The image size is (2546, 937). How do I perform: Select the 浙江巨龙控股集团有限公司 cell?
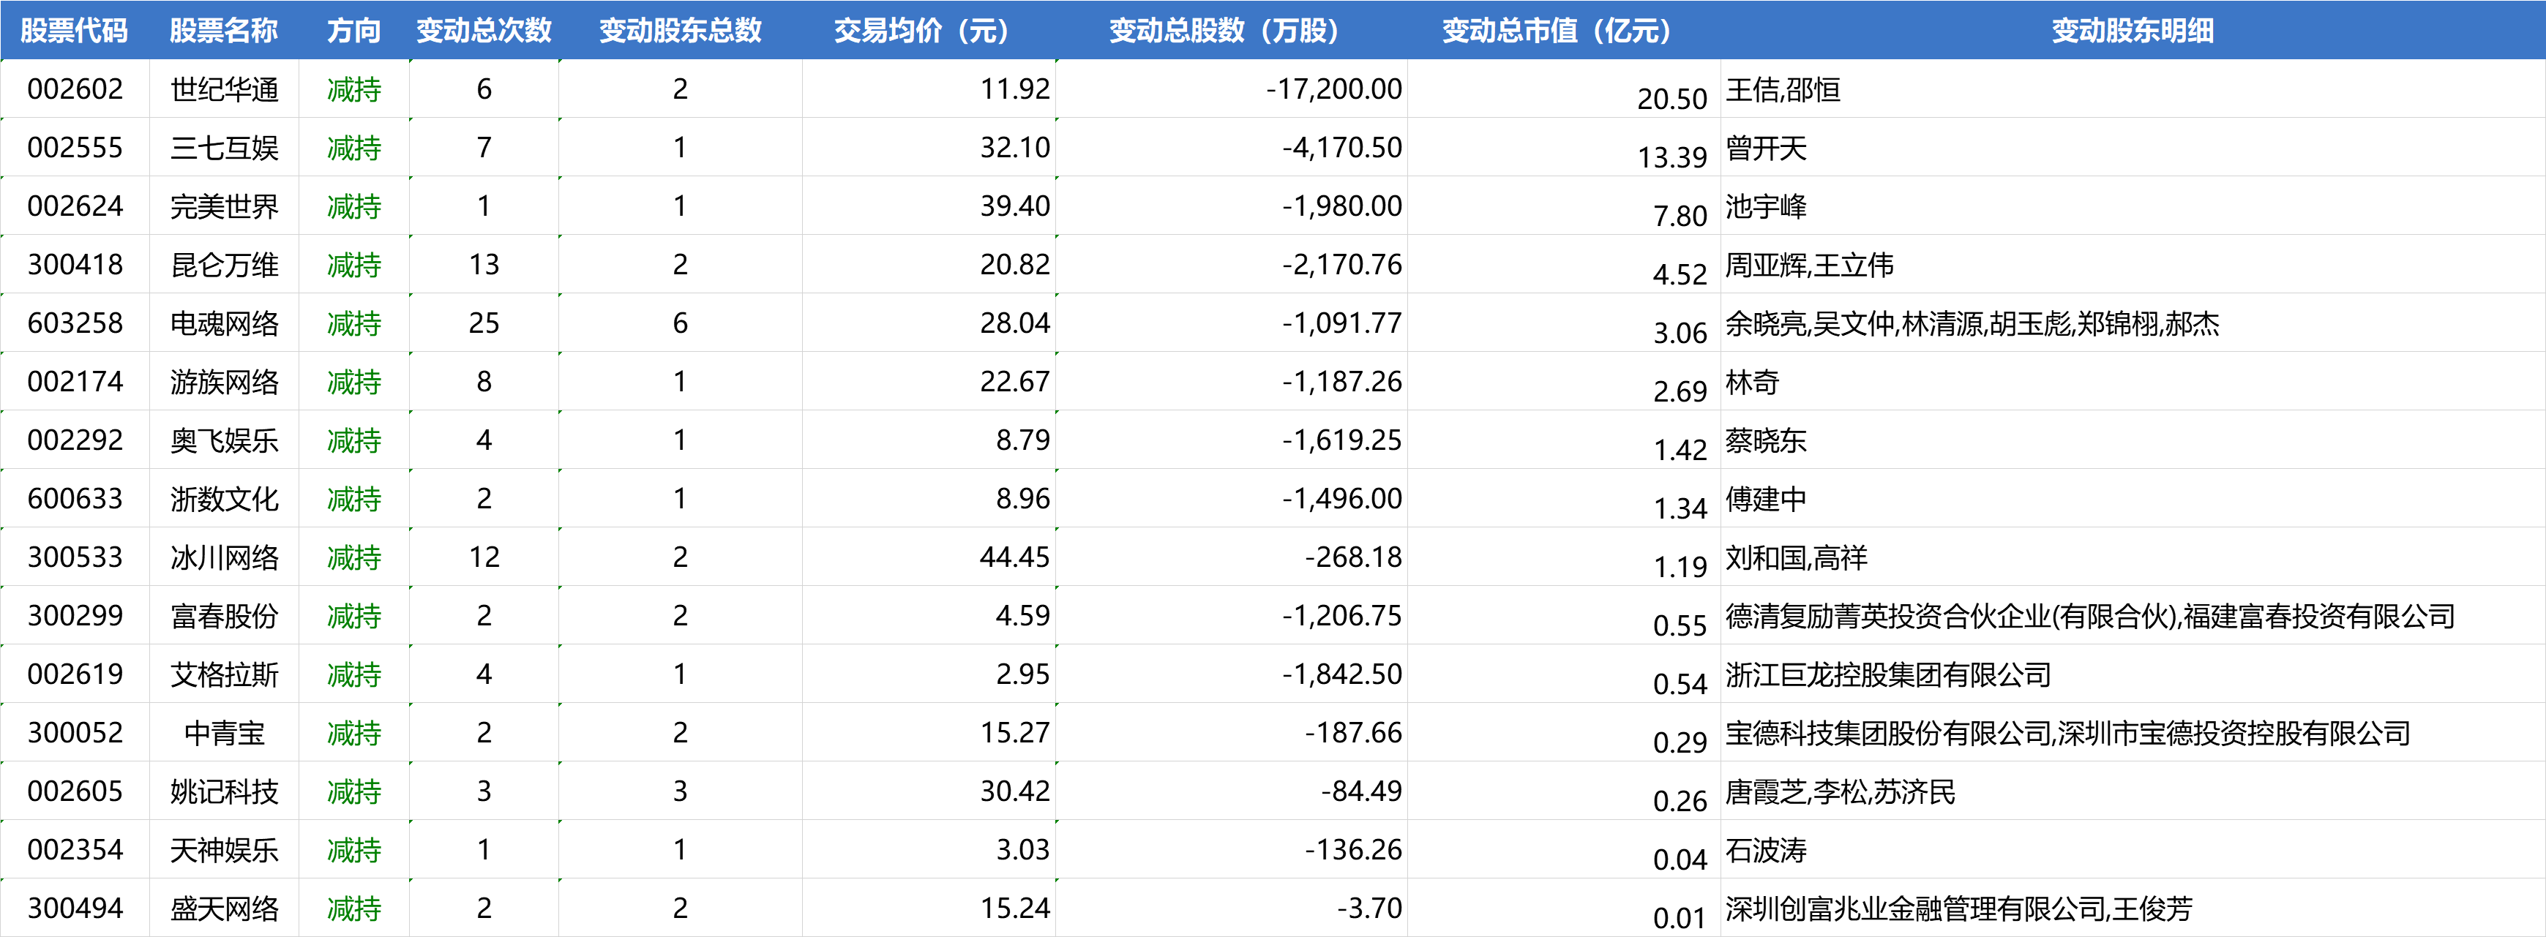(1888, 674)
